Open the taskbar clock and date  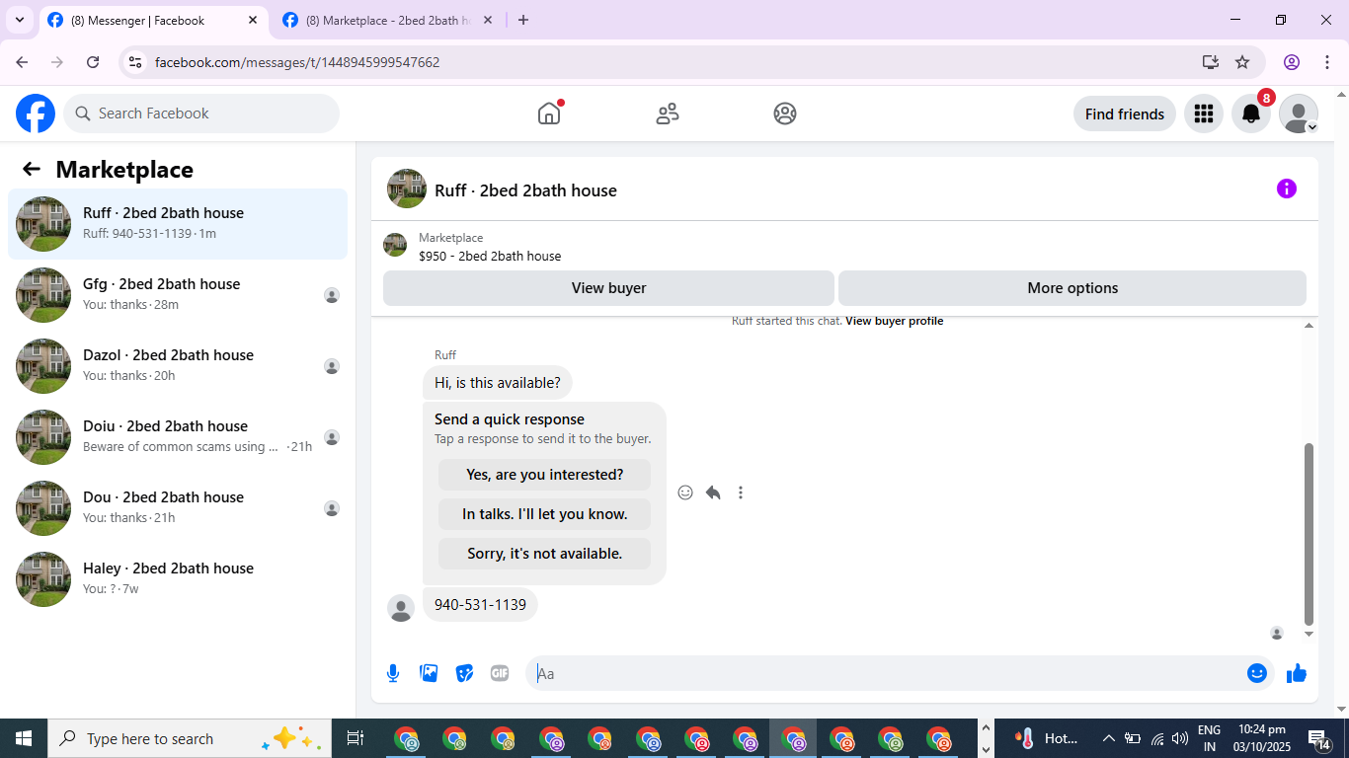tap(1261, 738)
